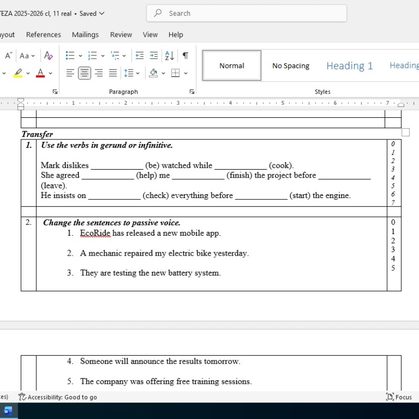Select the Increase Indent icon
The image size is (419, 419).
[153, 56]
